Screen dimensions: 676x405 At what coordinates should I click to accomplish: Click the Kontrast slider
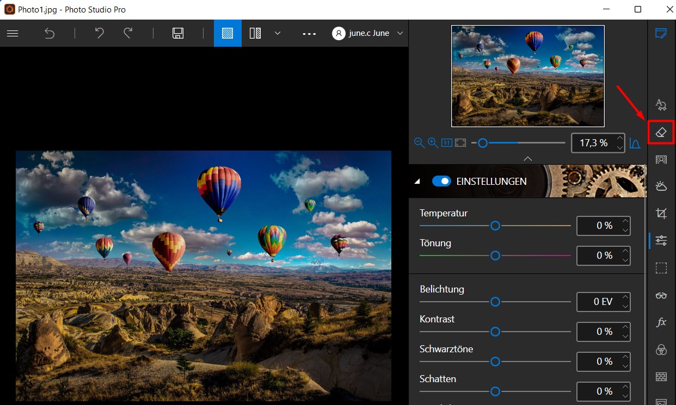point(495,331)
